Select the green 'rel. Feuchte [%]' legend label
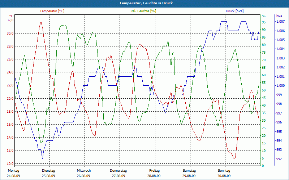 (x=144, y=11)
